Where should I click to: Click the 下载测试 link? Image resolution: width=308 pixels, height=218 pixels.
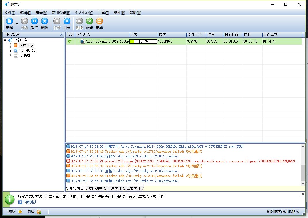click(29, 202)
